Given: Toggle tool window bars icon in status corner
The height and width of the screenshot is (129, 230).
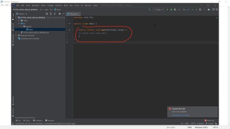Looking at the screenshot, I should [x=13, y=123].
